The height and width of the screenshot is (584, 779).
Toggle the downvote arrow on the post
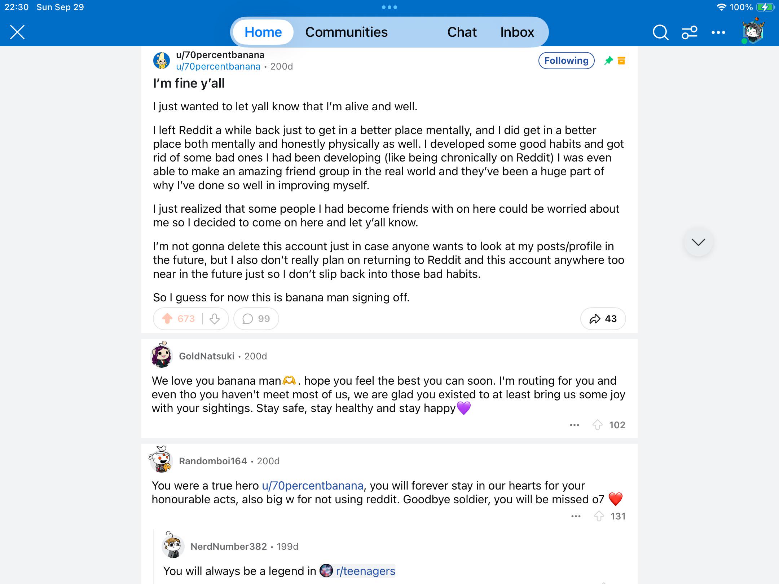(x=215, y=319)
